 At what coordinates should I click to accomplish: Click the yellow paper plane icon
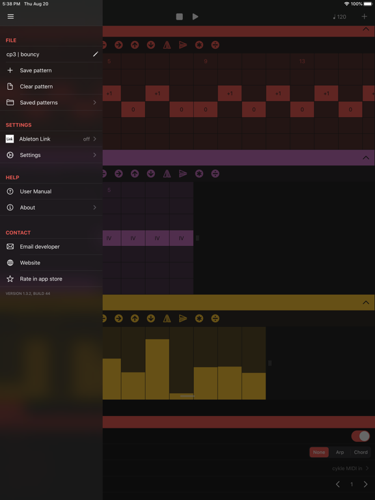(183, 318)
